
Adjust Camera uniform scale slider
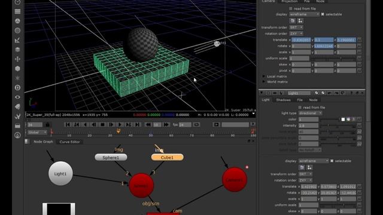333,59
